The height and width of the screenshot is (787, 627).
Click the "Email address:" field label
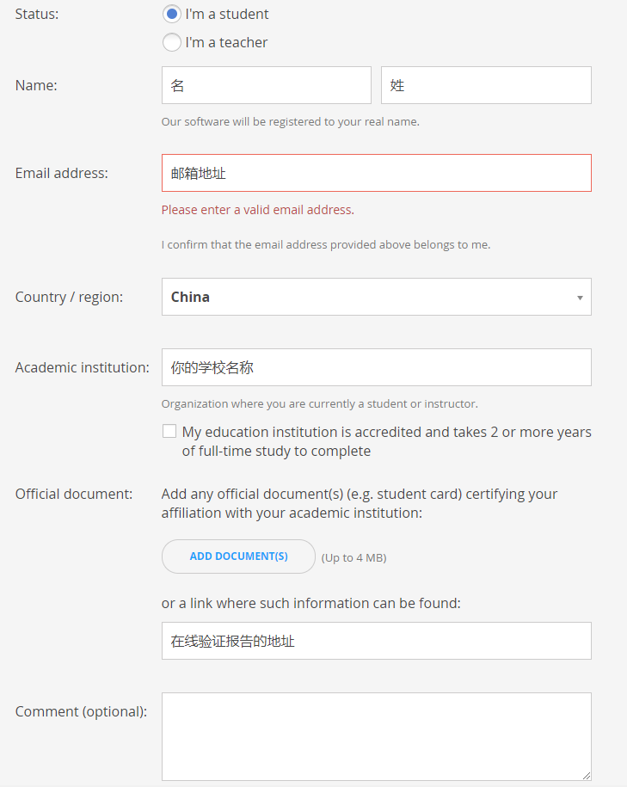click(62, 173)
